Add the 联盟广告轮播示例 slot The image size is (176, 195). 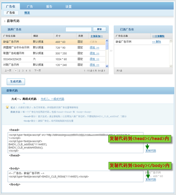point(94,53)
